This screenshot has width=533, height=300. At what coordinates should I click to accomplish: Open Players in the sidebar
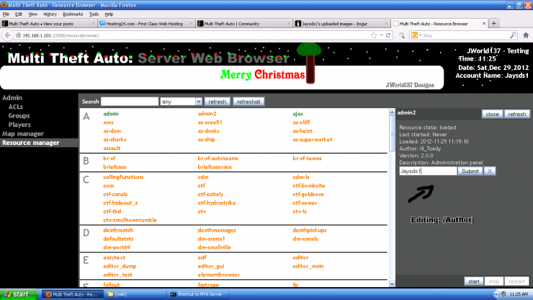coord(19,125)
